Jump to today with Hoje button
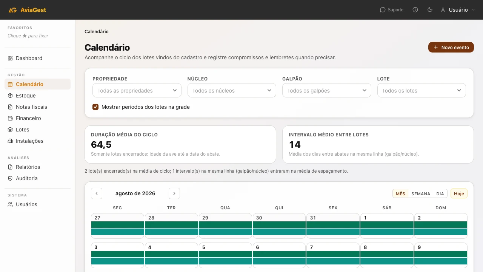This screenshot has height=272, width=483. [x=459, y=194]
